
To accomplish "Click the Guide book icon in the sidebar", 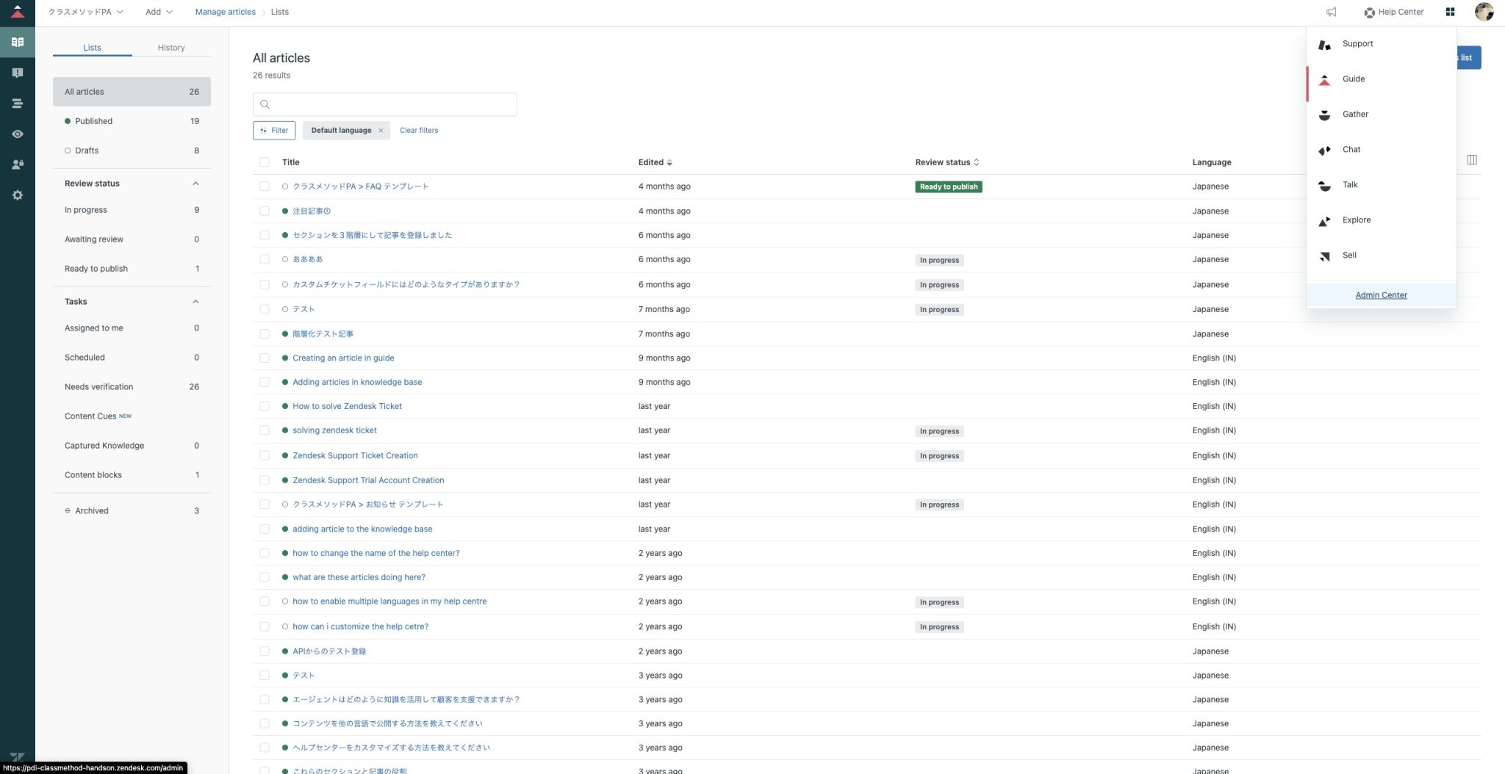I will [17, 42].
